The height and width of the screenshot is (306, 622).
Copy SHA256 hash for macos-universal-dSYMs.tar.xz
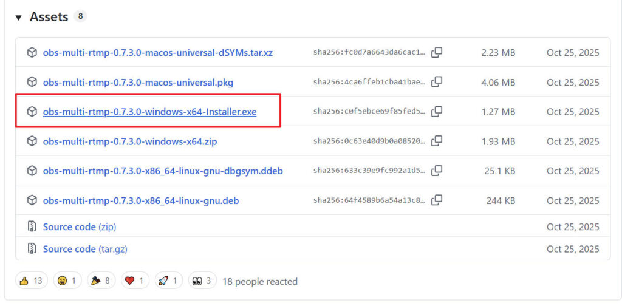436,53
